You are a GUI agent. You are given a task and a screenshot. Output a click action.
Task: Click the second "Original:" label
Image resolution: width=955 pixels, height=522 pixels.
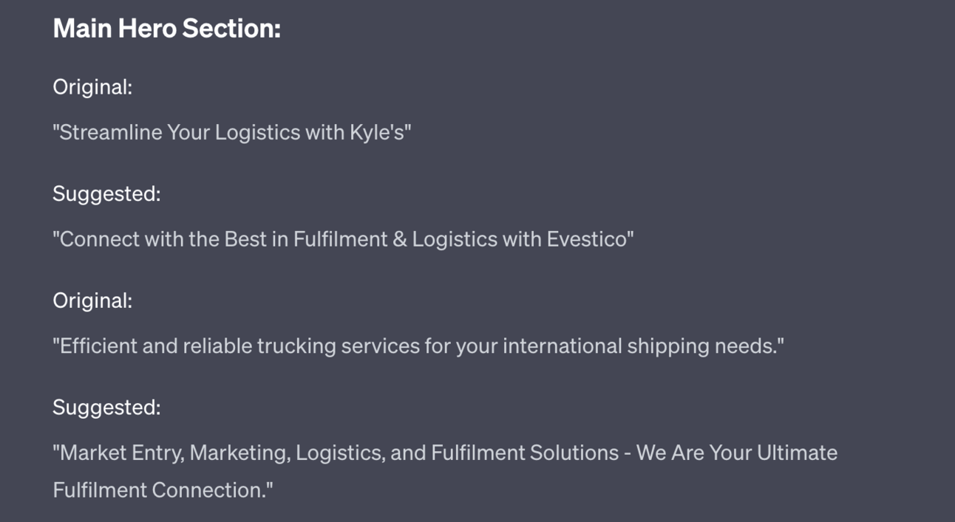92,301
